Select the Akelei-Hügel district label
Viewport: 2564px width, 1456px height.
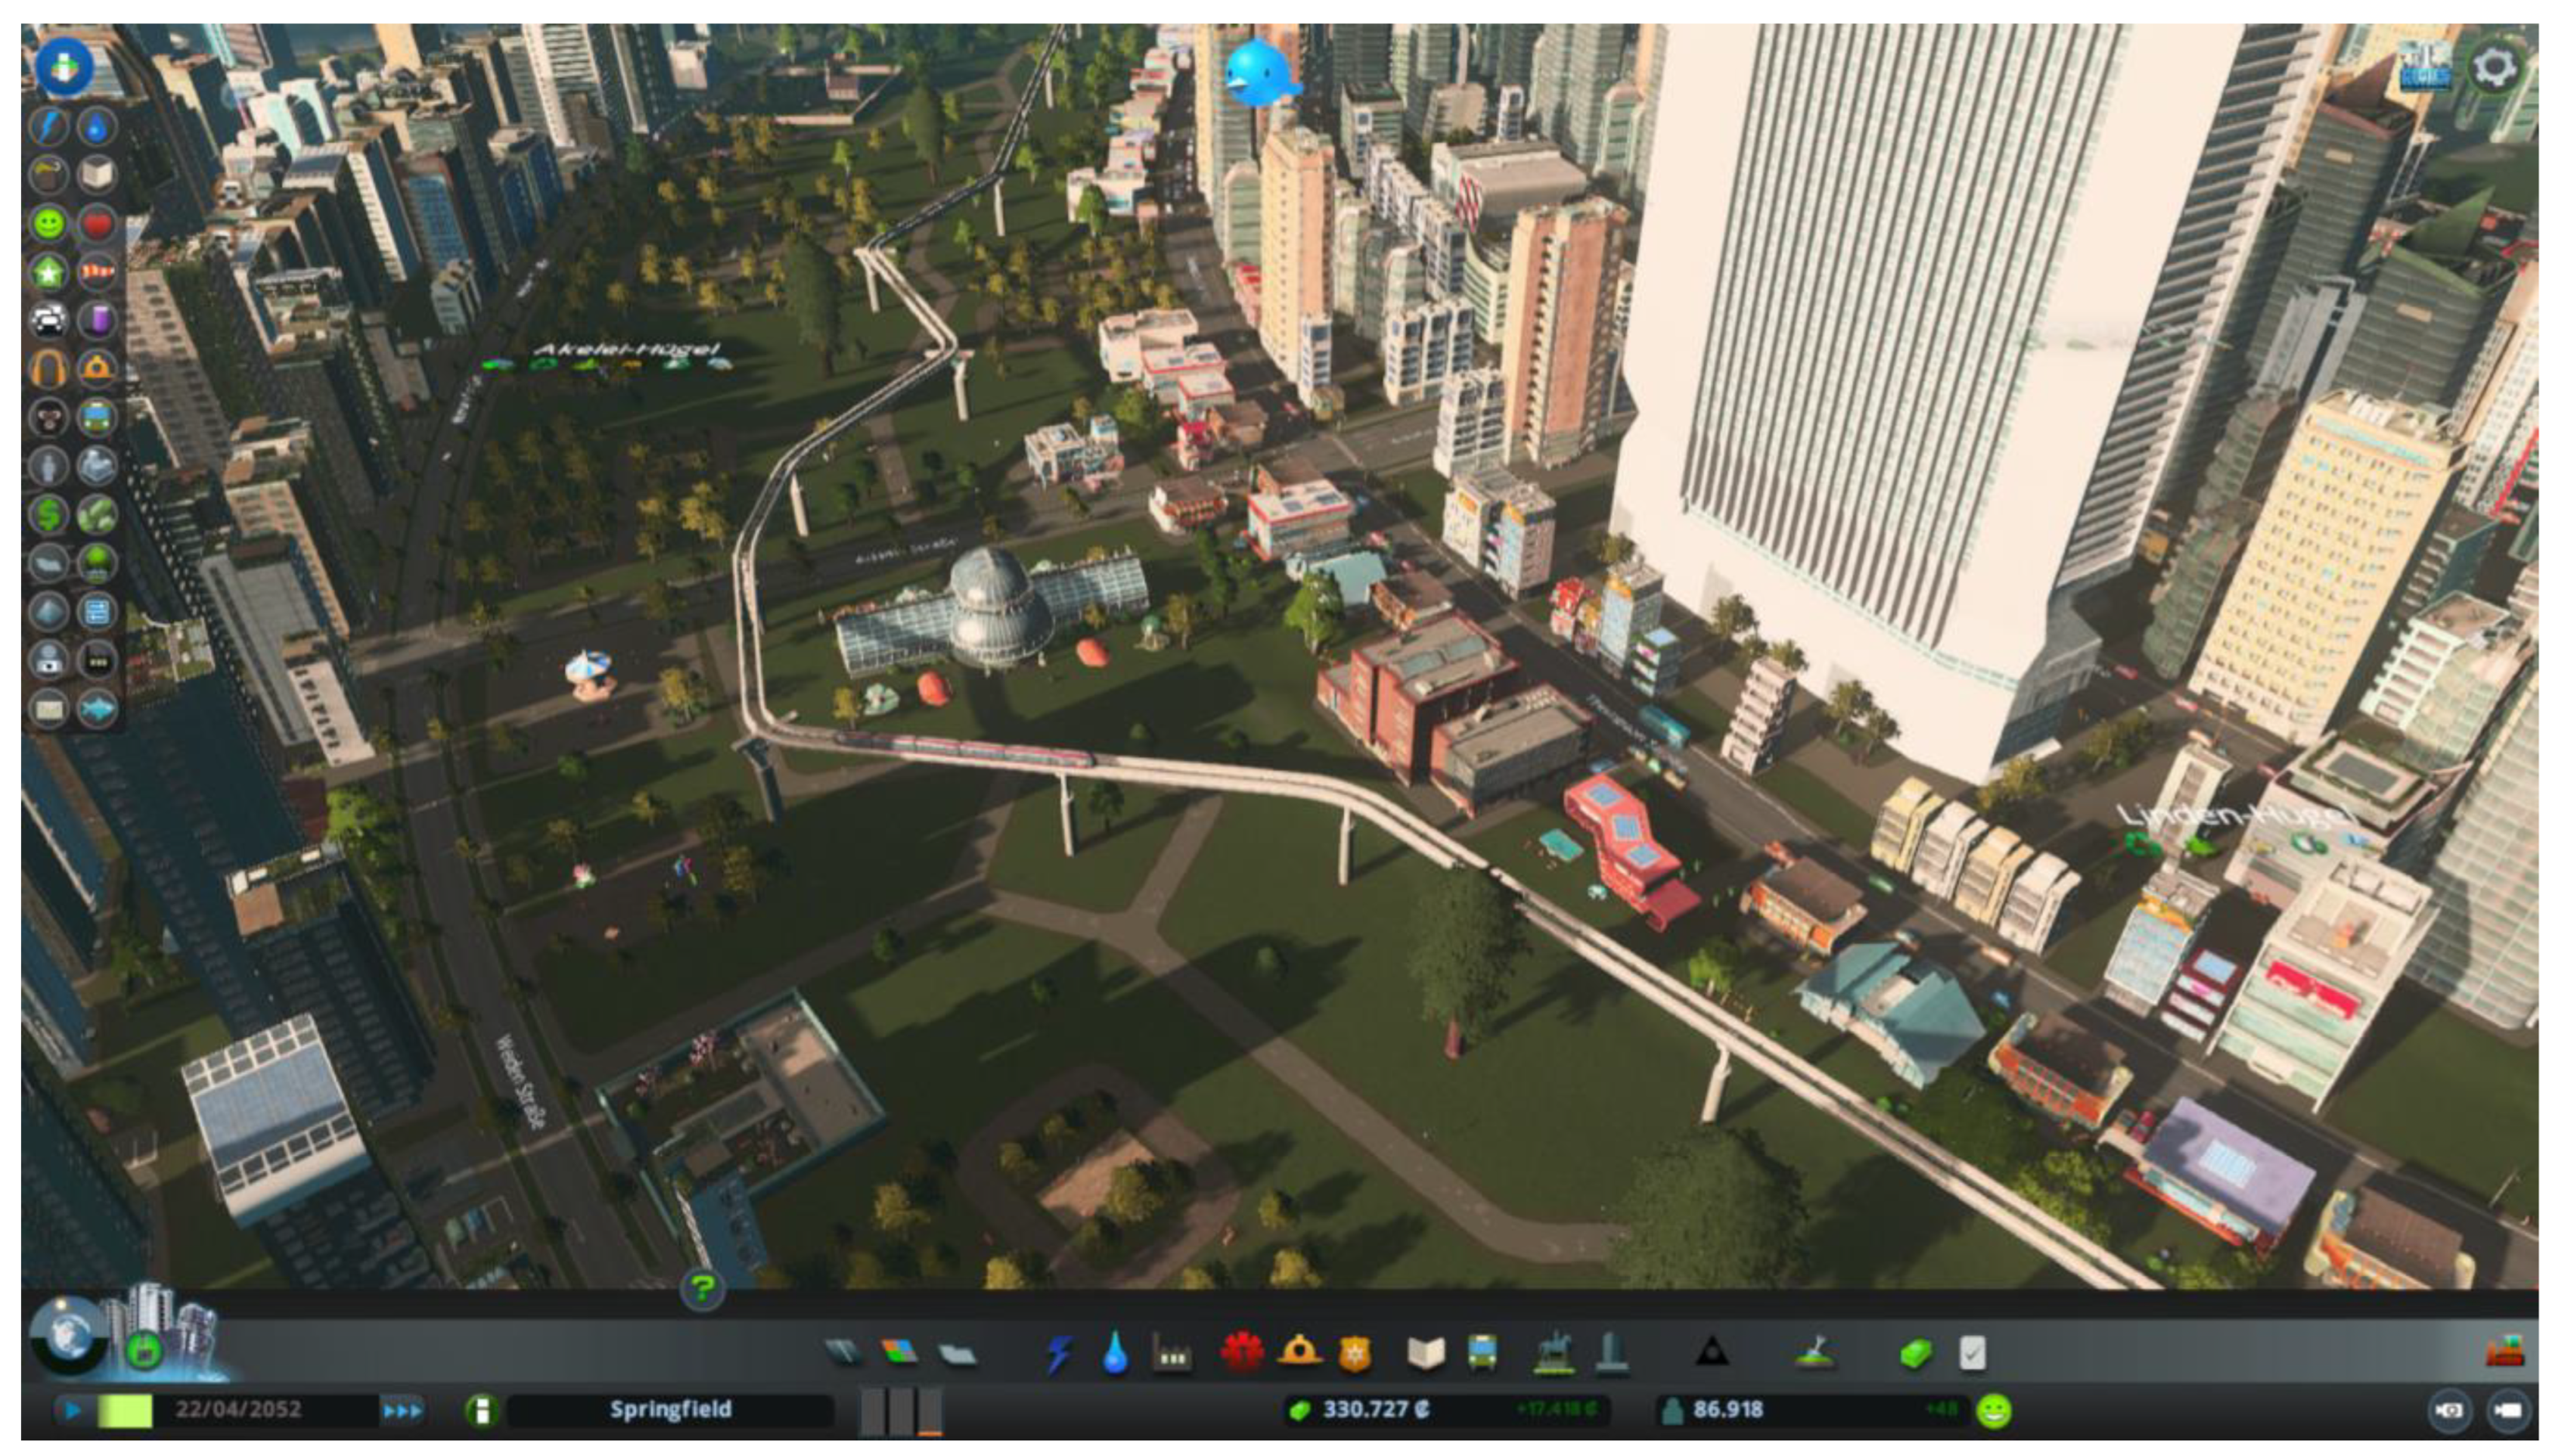tap(626, 349)
